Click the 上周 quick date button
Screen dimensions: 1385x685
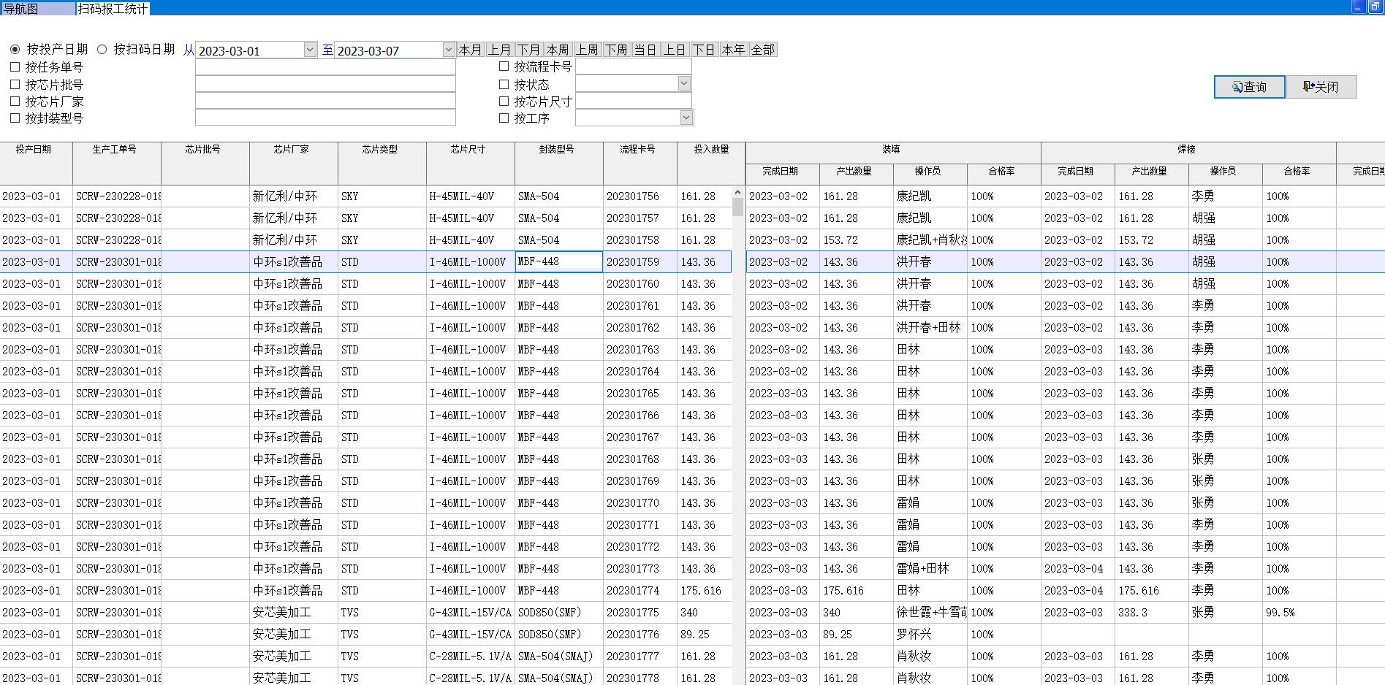tap(587, 50)
